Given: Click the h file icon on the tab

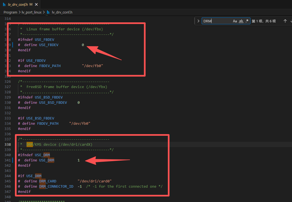Looking at the screenshot, I should point(4,4).
